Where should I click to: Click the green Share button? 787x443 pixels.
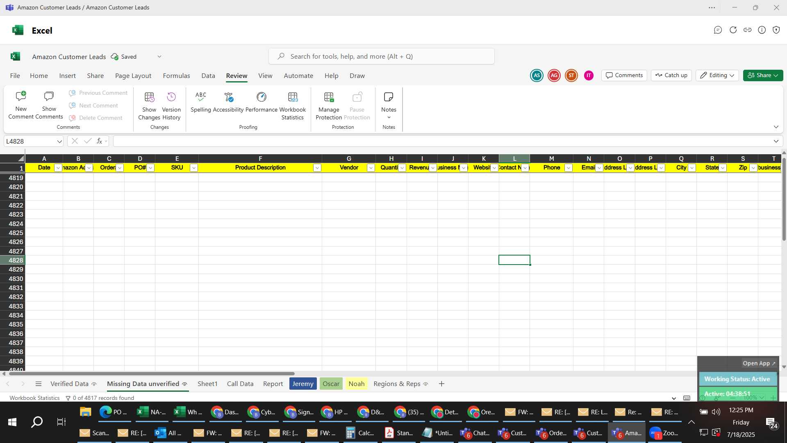(763, 75)
